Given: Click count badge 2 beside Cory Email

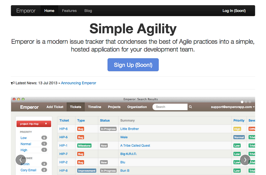Looking at the screenshot, I should pos(44,170).
